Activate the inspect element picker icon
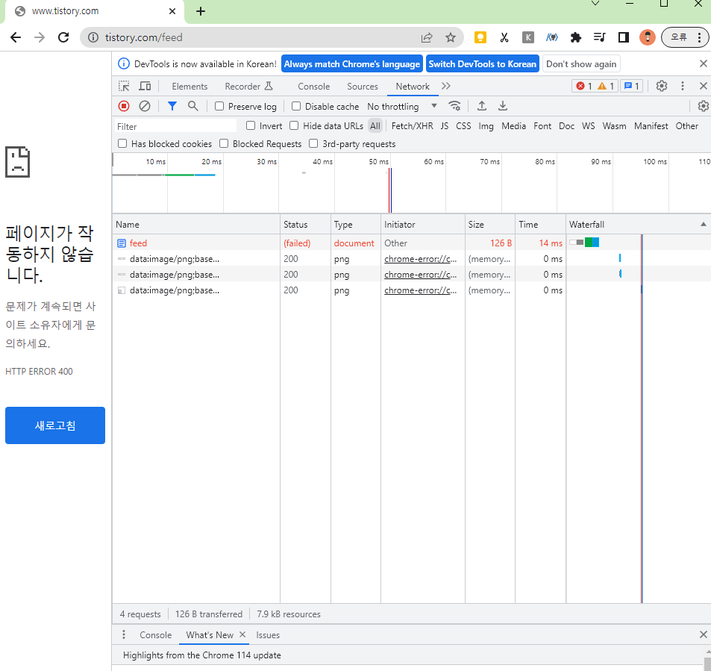711x671 pixels. click(x=124, y=86)
